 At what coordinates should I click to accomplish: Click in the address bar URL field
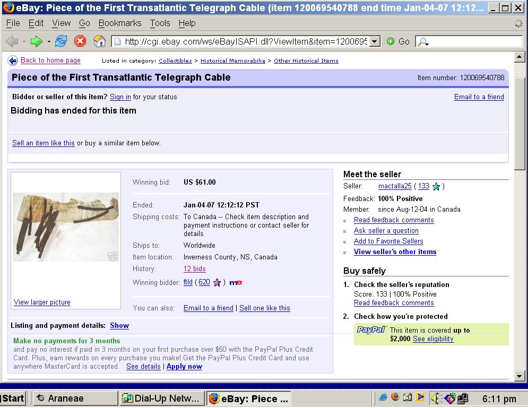coord(246,42)
